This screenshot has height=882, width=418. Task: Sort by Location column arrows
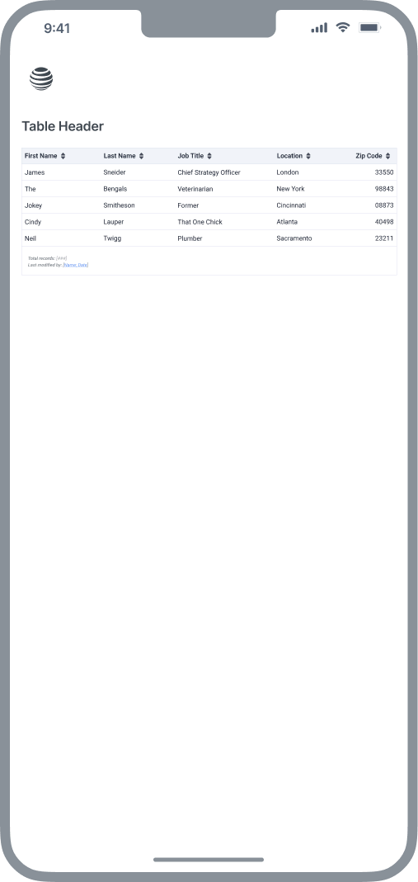point(308,156)
